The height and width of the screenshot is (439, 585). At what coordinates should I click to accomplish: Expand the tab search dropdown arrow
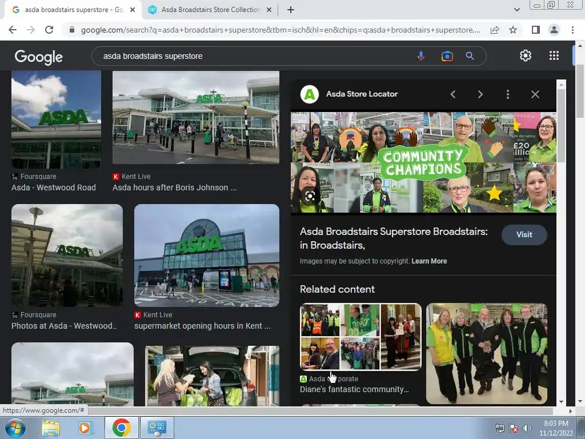click(516, 10)
